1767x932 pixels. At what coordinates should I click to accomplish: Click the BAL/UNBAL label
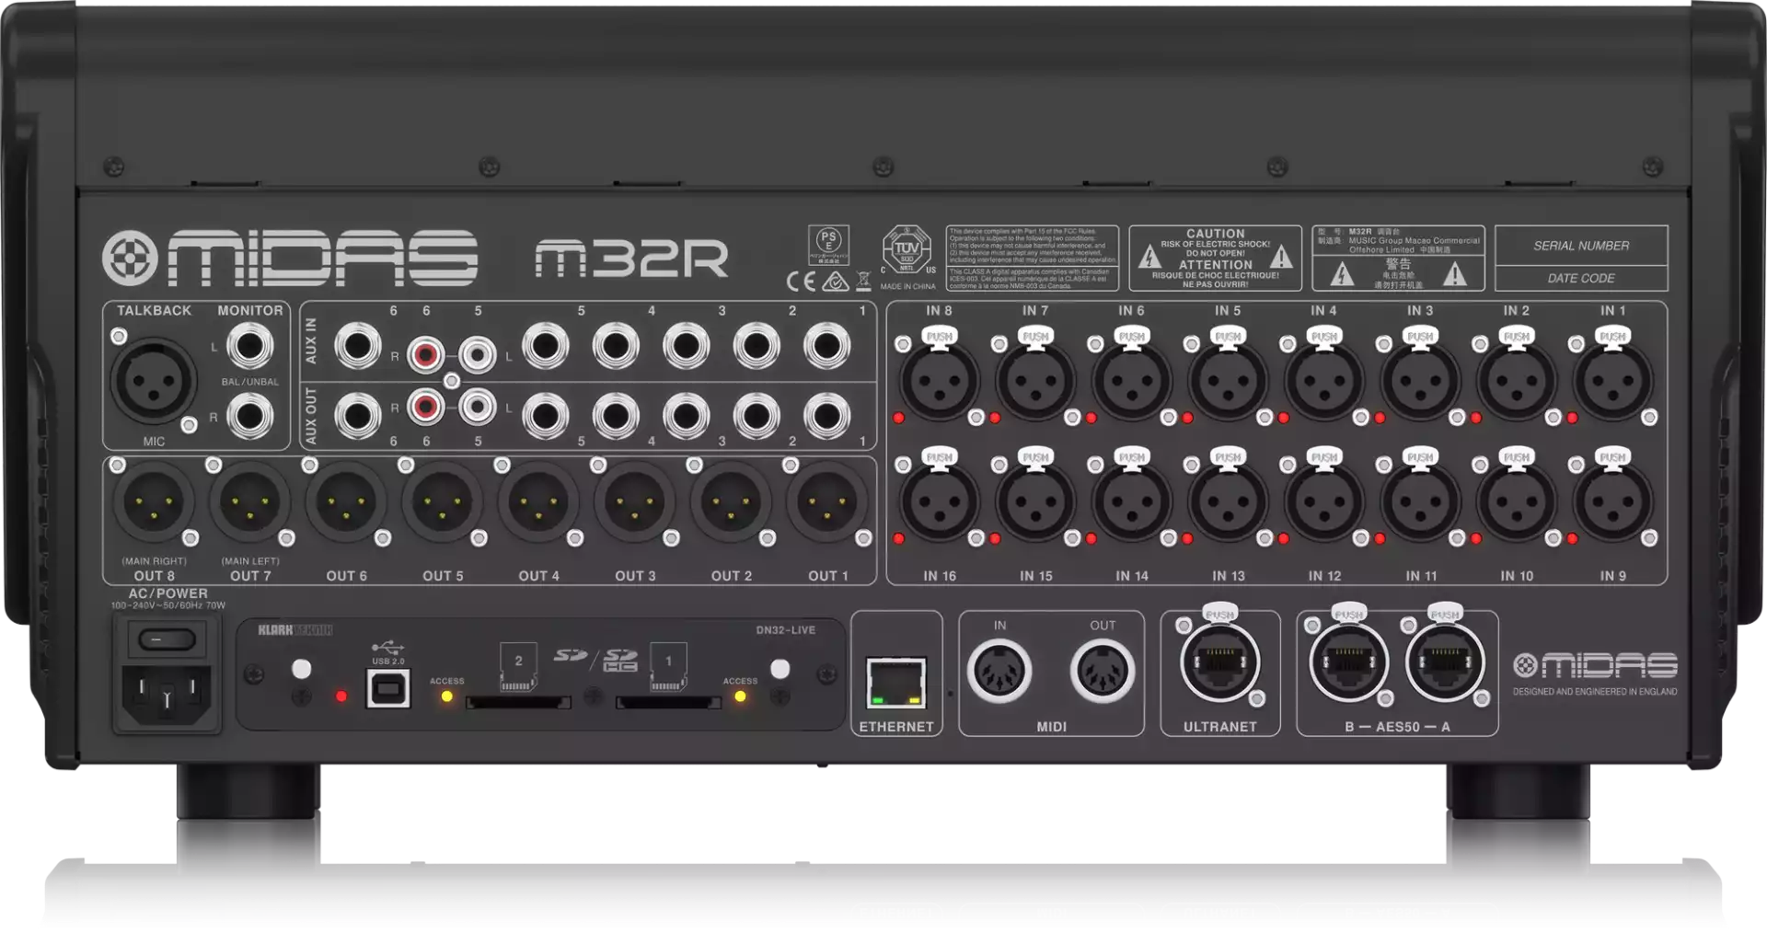249,382
